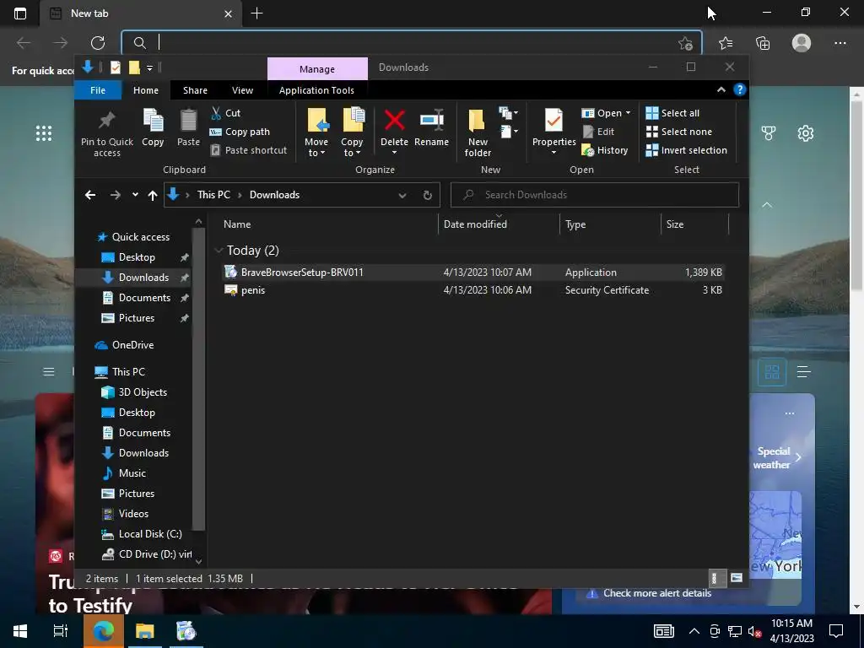Screen dimensions: 864x648
Task: Open Quick Access Toolbar customize dropdown
Action: 149,67
